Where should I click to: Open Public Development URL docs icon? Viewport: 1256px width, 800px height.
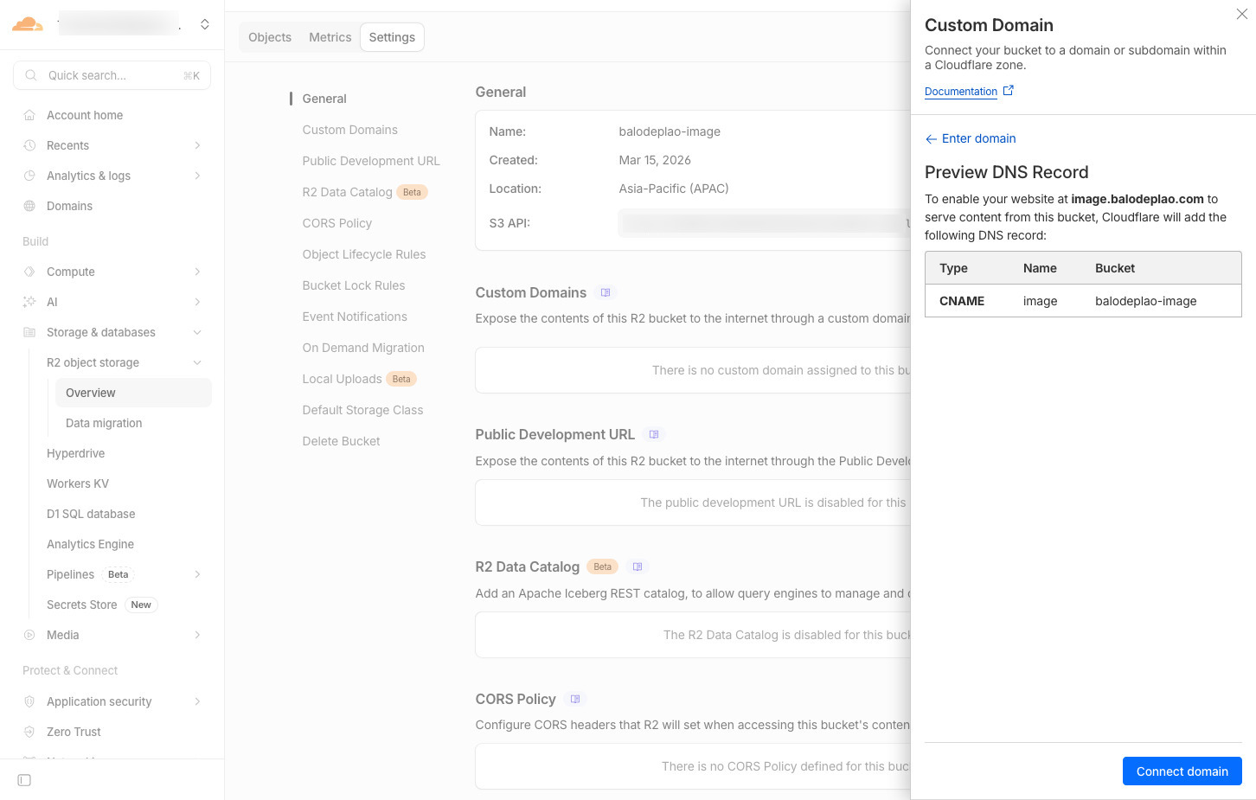(654, 434)
